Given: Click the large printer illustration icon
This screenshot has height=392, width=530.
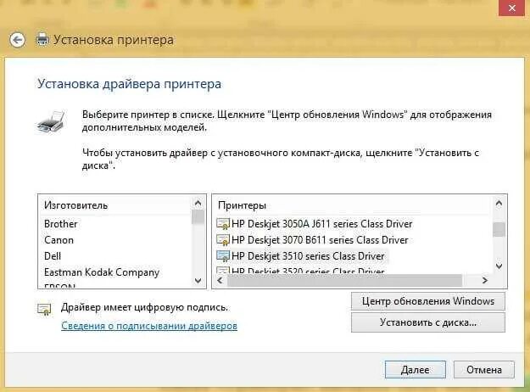Looking at the screenshot, I should pos(51,122).
